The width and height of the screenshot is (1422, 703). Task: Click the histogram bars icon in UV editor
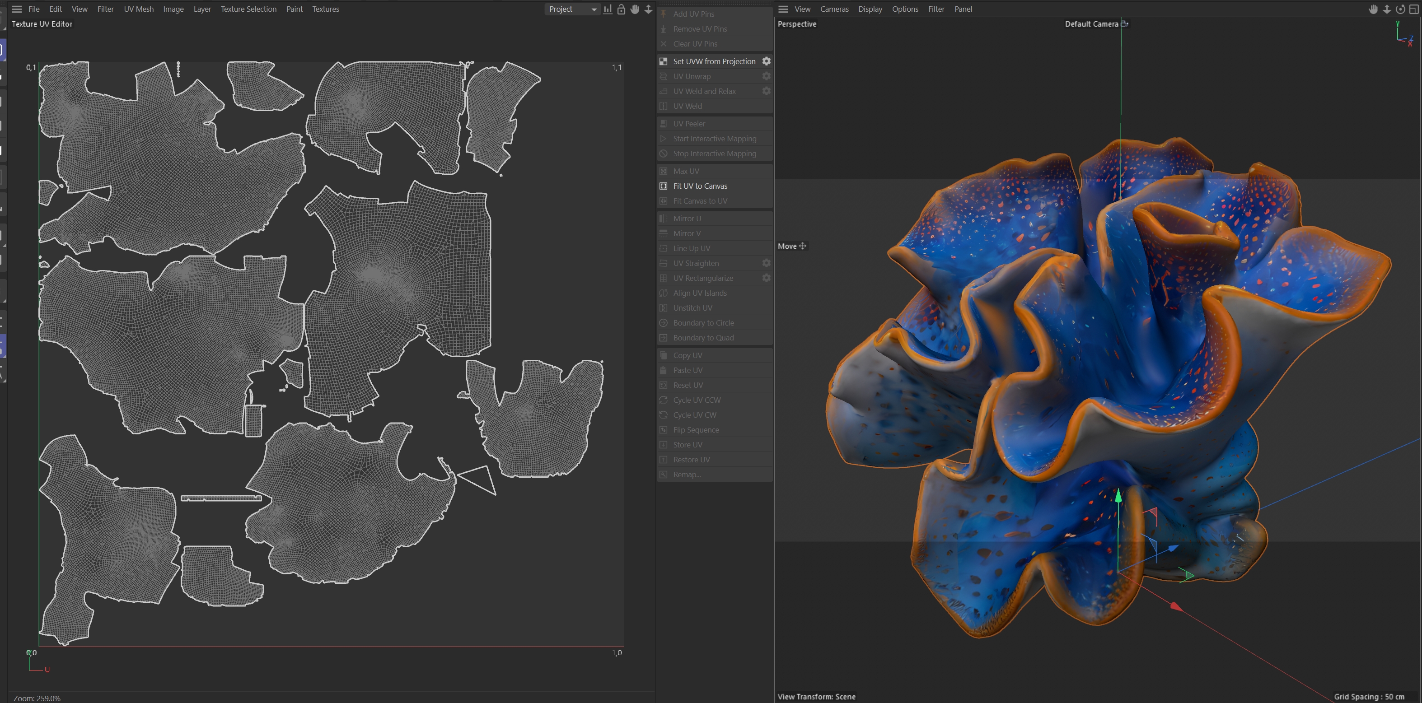(607, 9)
